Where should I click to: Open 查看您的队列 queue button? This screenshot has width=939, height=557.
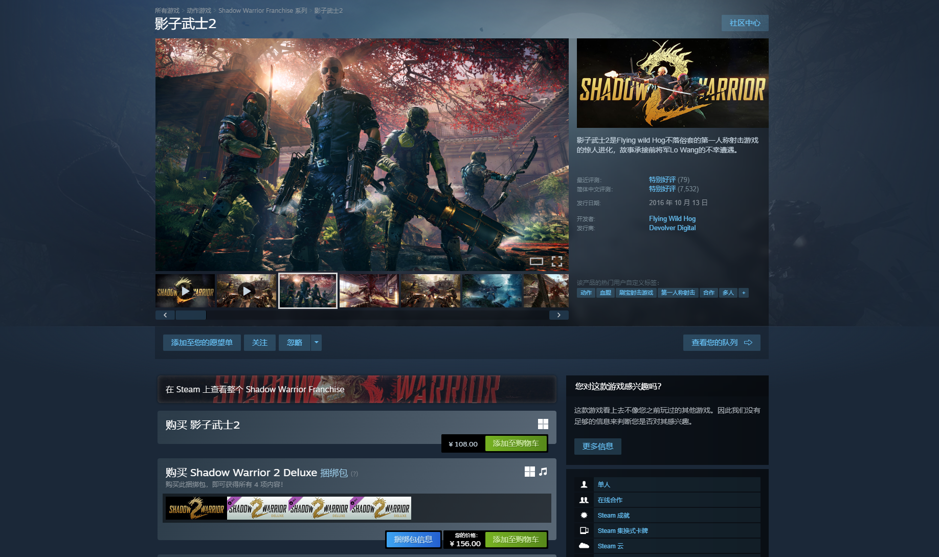[722, 343]
